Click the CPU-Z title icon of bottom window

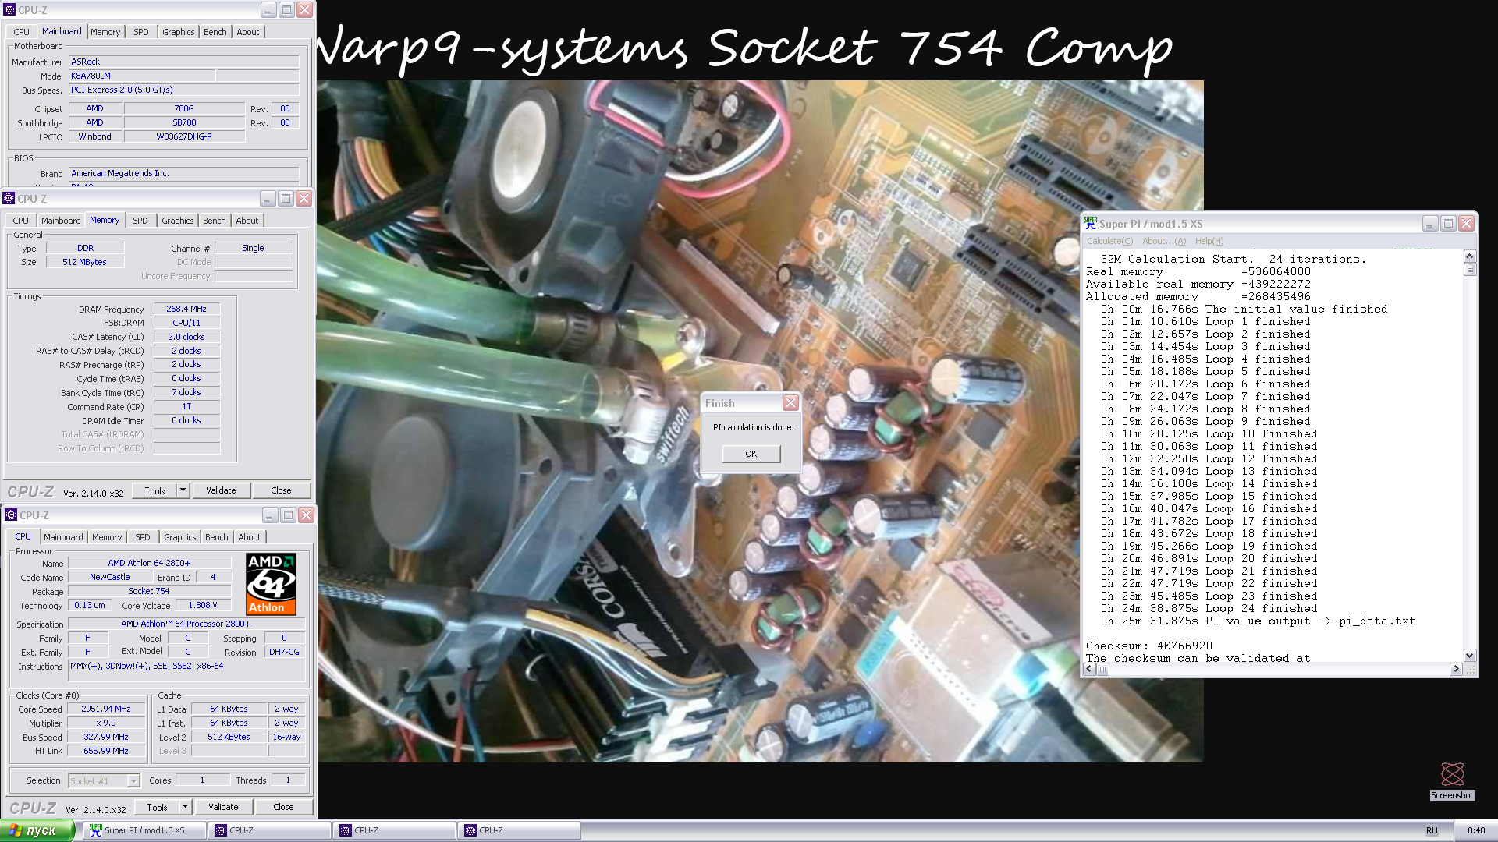coord(11,515)
